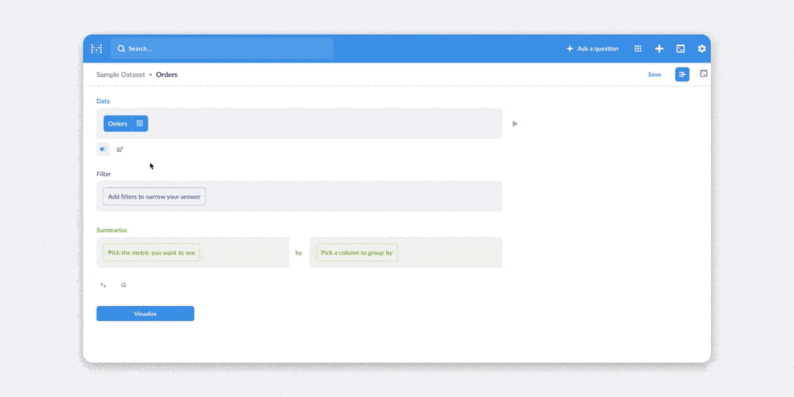Open the SQL console icon in header
The image size is (794, 397).
point(680,49)
